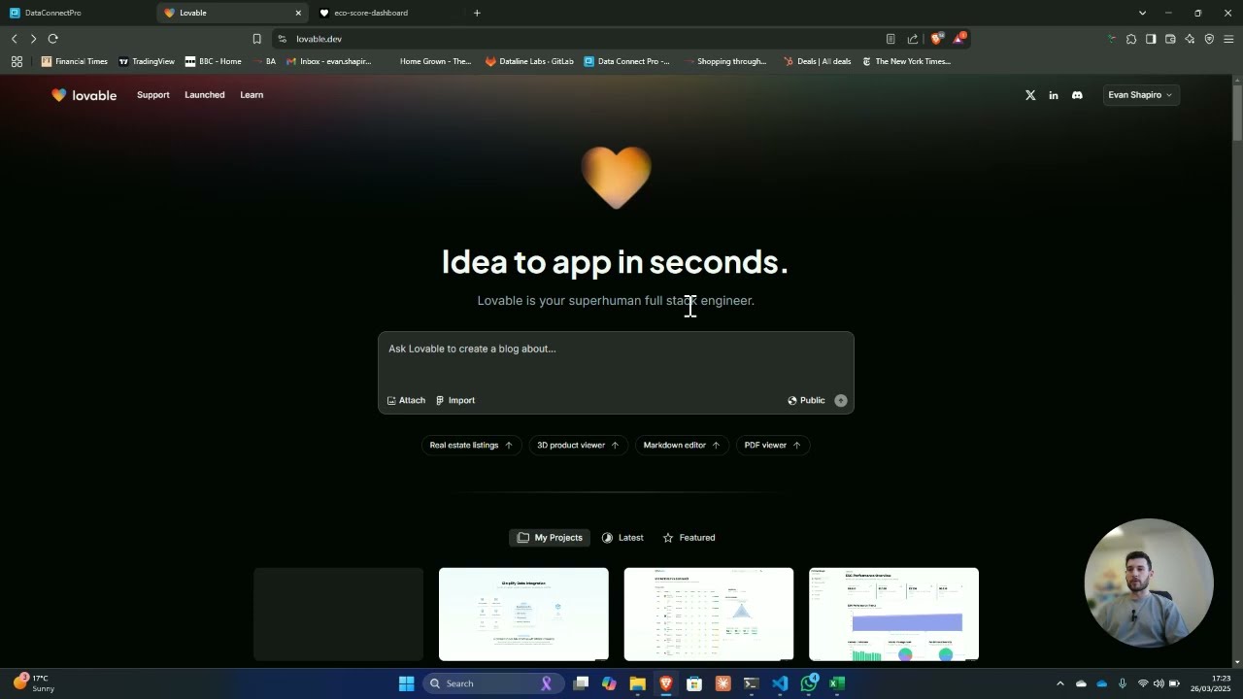Close the Lovable browser tab
The width and height of the screenshot is (1243, 699).
point(298,13)
